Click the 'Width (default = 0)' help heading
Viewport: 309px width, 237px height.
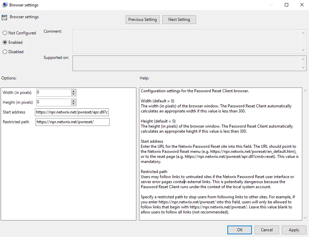158,101
